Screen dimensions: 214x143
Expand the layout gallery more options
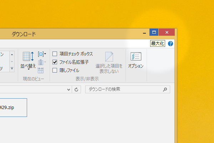click(x=12, y=68)
